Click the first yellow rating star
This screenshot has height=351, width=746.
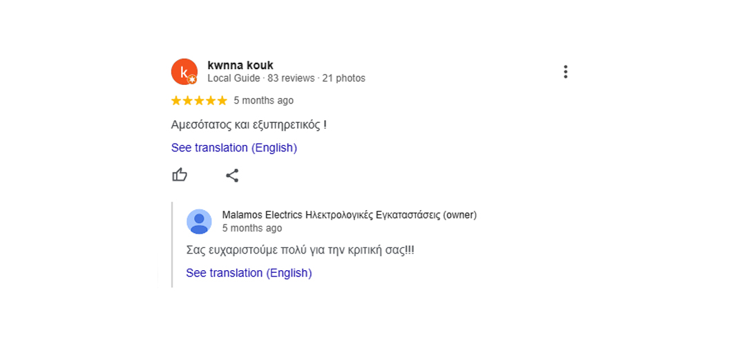click(x=176, y=100)
